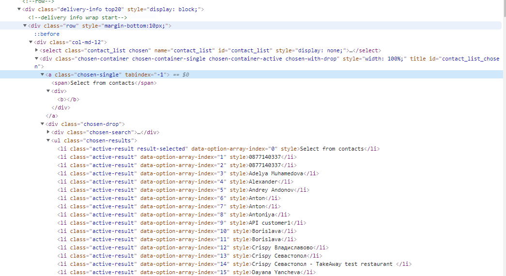Select Borislava li with index 11

click(x=177, y=239)
